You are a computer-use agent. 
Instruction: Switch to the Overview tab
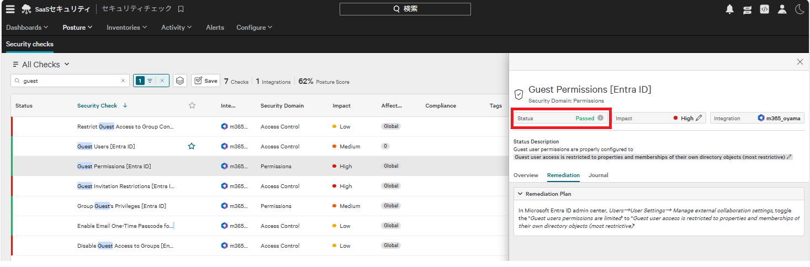click(526, 175)
